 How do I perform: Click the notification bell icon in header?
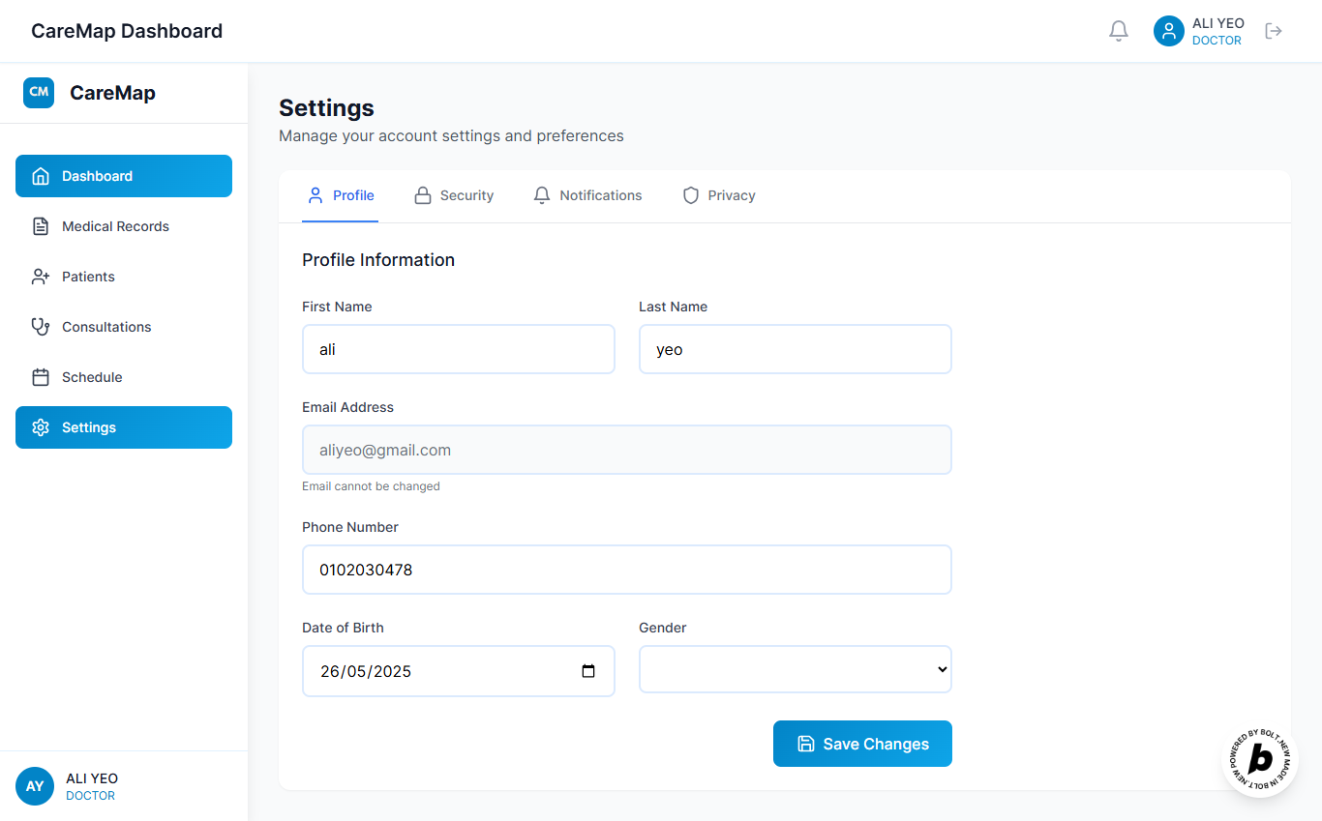pyautogui.click(x=1119, y=31)
